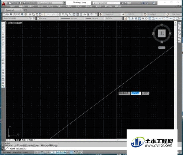
Task: Select the Array tool in Modify toolbar
Action: coord(139,18)
